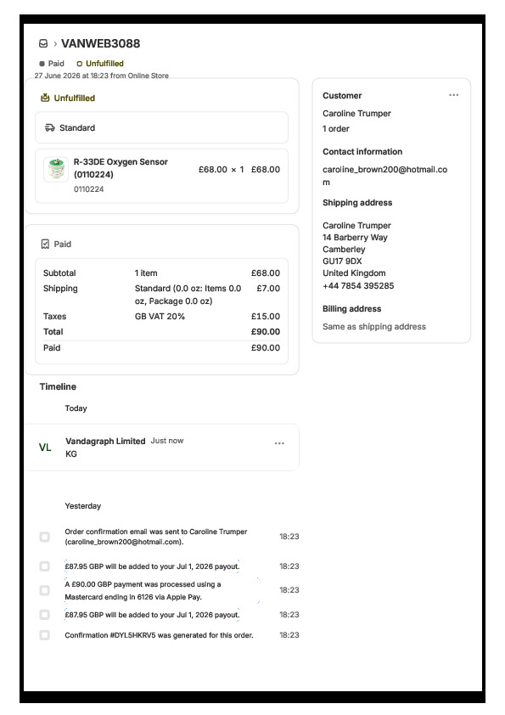505x715 pixels.
Task: Click the Unfulfilled status badge near title
Action: point(100,64)
